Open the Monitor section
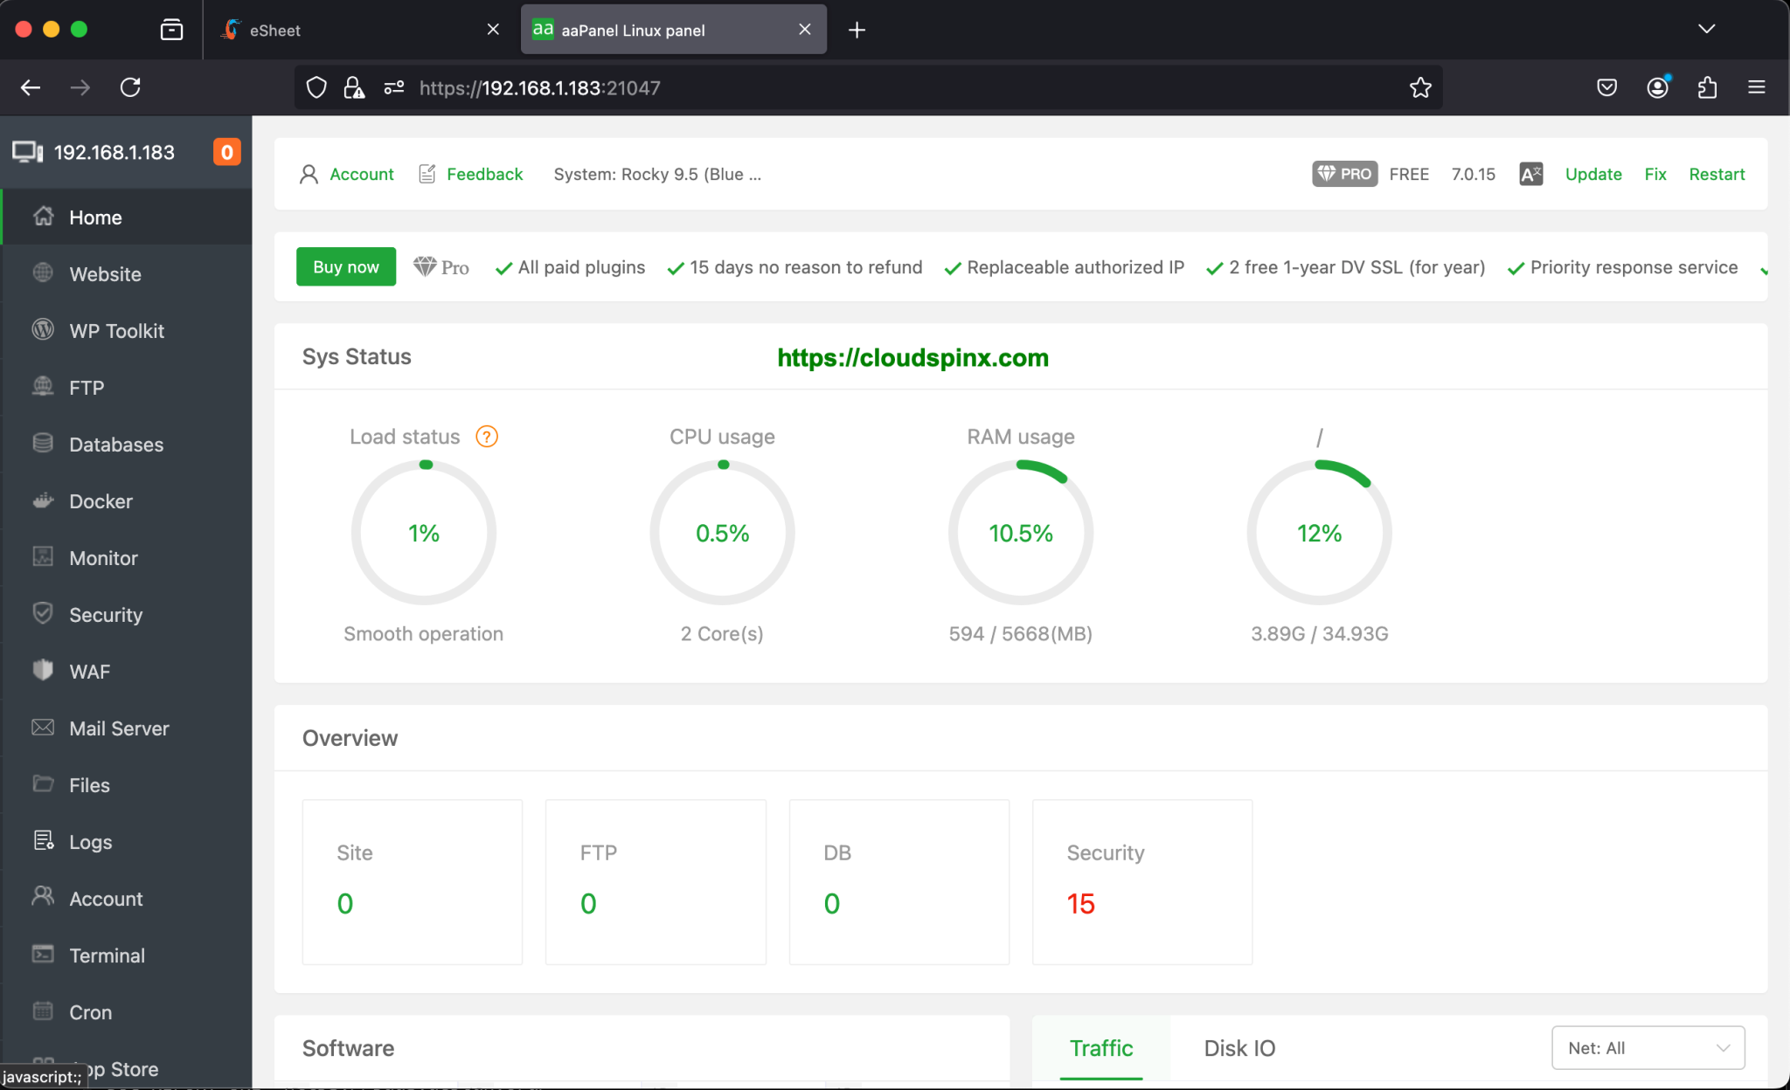 (x=103, y=557)
